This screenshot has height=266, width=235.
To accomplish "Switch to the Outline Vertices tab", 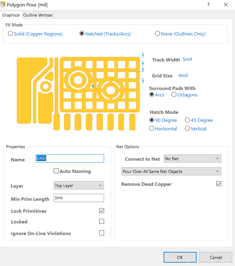I will click(38, 15).
